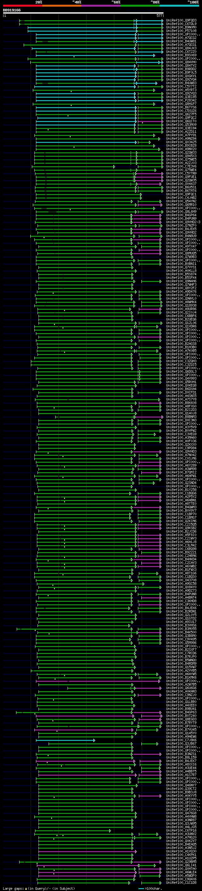The height and width of the screenshot is (891, 202).
Task: Open hit UniRef100_A9TX47
Action: point(181,246)
